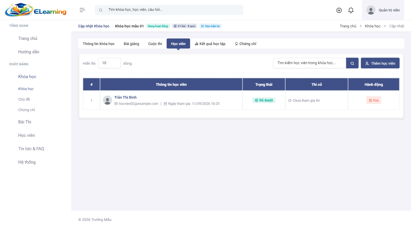Select the Khóa học submenu item
The height and width of the screenshot is (228, 411).
(26, 89)
